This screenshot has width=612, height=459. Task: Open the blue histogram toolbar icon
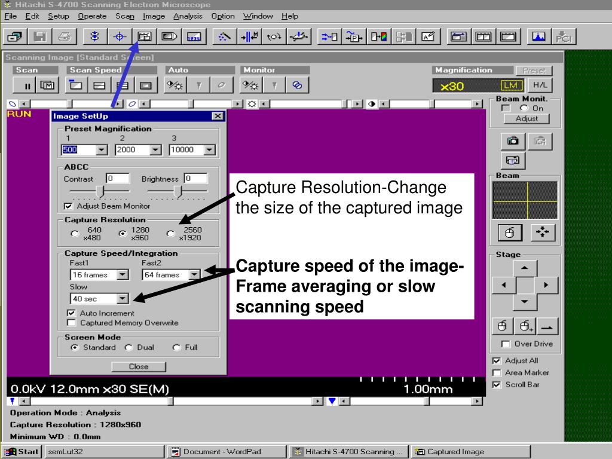[538, 36]
